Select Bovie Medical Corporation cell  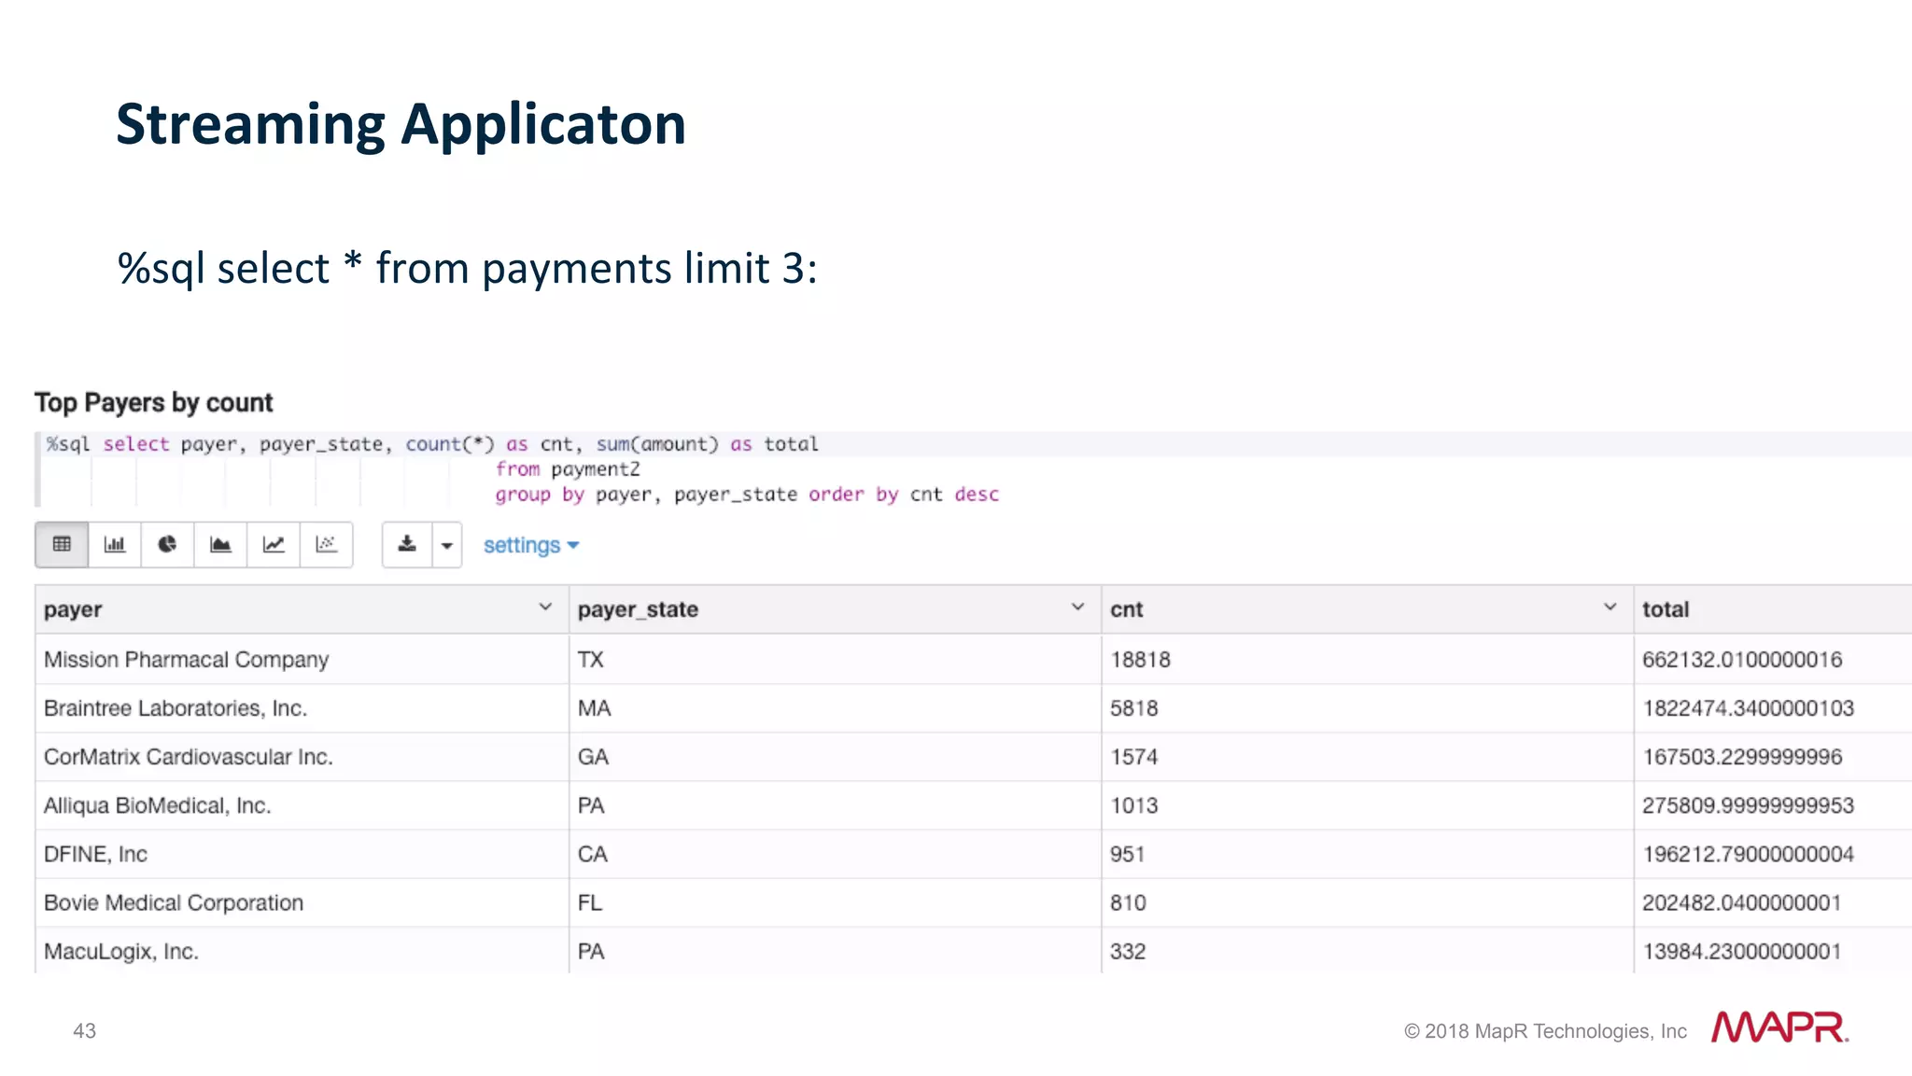click(302, 902)
